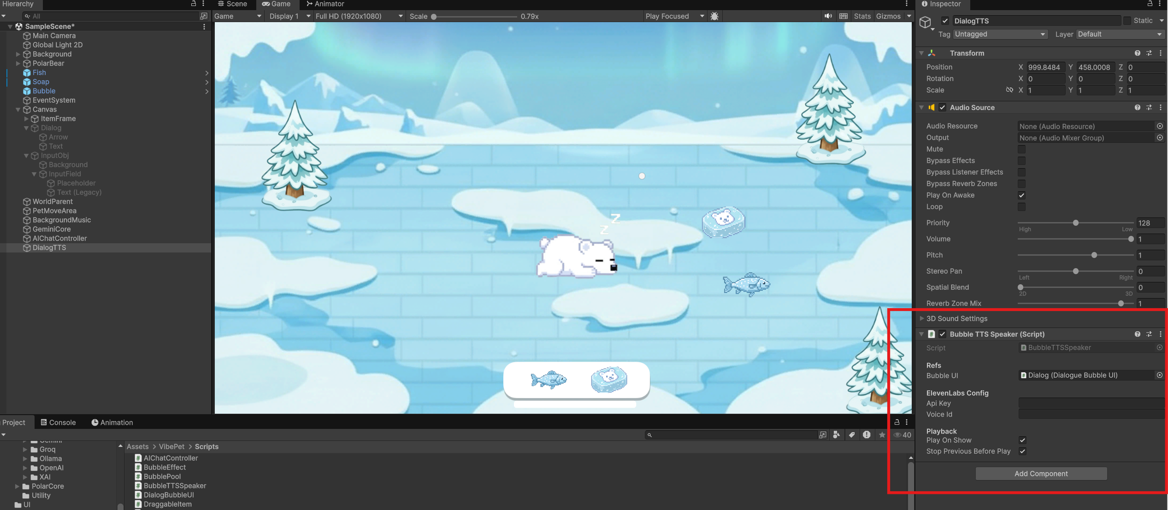Screen dimensions: 1168x510
Task: Click the Add Component button
Action: click(x=1041, y=474)
